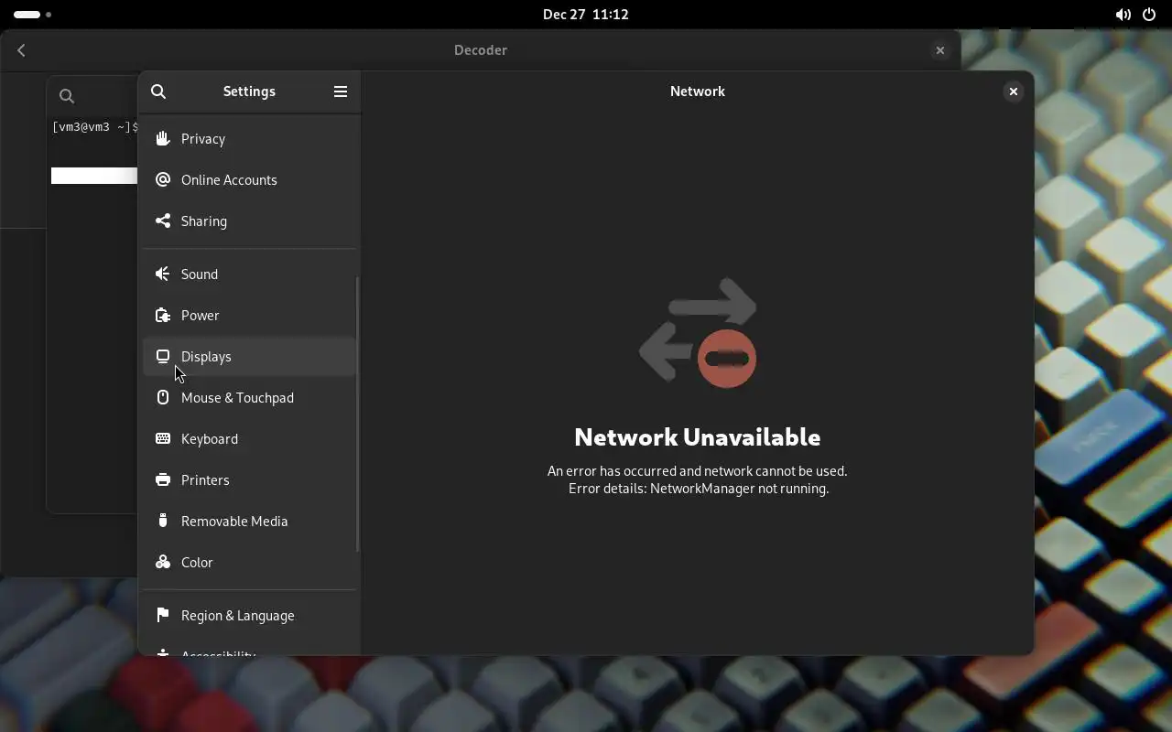Open the Power settings panel

click(249, 315)
